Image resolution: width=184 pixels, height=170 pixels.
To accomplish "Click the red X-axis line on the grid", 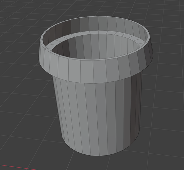I will point(19,167).
